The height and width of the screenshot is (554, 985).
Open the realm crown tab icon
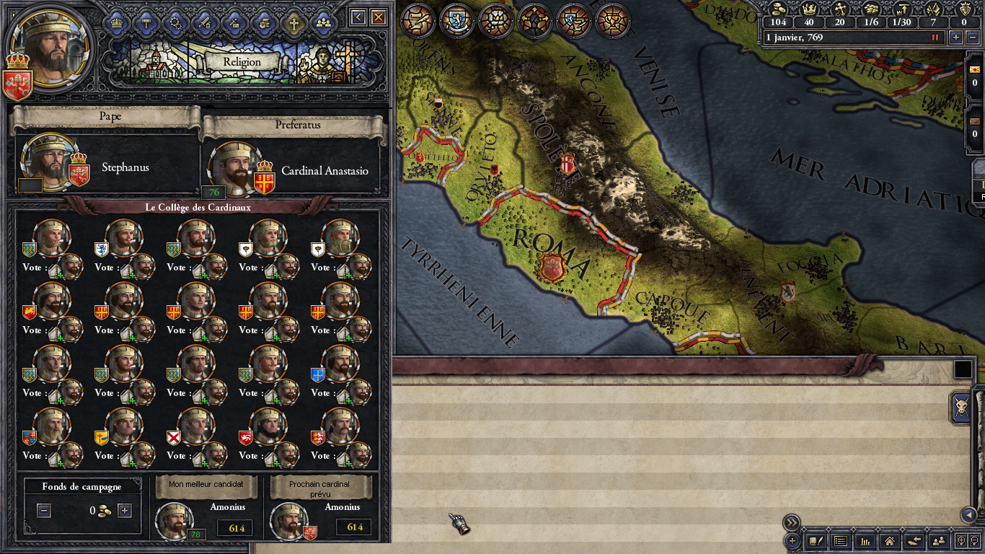pos(116,22)
